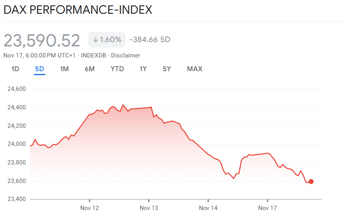Select the Nov 13 axis marker
Image resolution: width=343 pixels, height=214 pixels.
pyautogui.click(x=149, y=208)
